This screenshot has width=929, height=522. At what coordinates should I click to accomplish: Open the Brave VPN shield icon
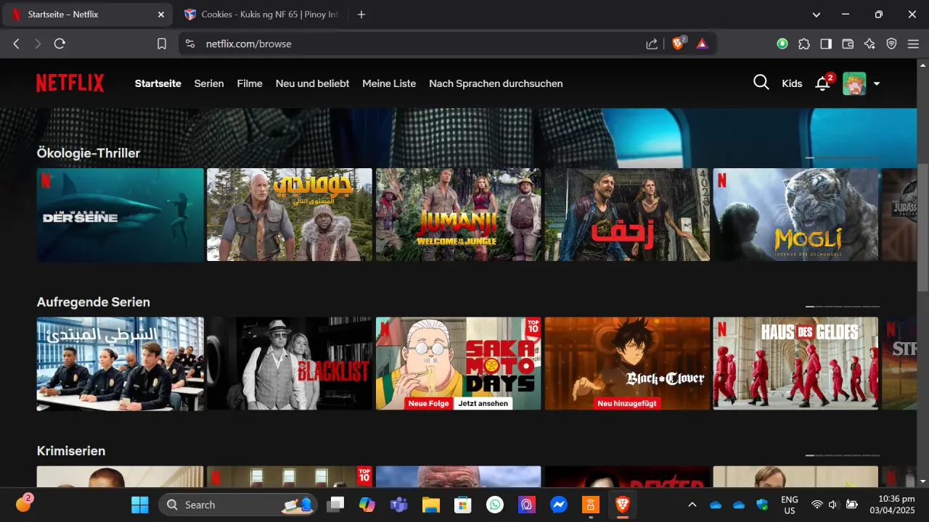892,43
